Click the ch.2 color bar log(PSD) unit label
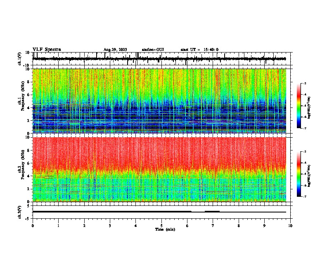Image resolution: width=327 pixels, height=253 pixels. (x=309, y=176)
